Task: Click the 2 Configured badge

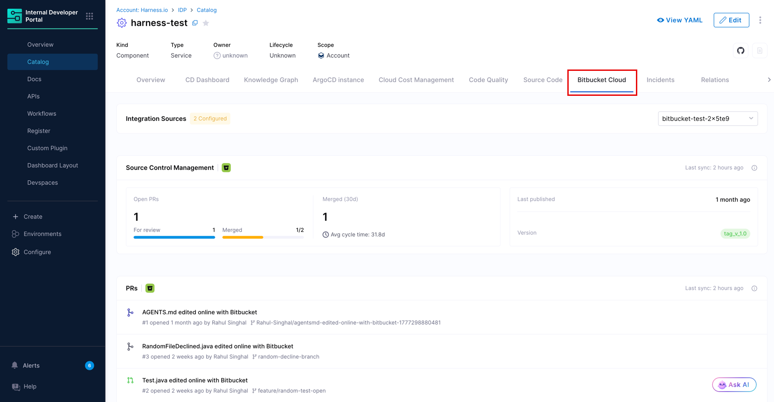Action: point(210,119)
